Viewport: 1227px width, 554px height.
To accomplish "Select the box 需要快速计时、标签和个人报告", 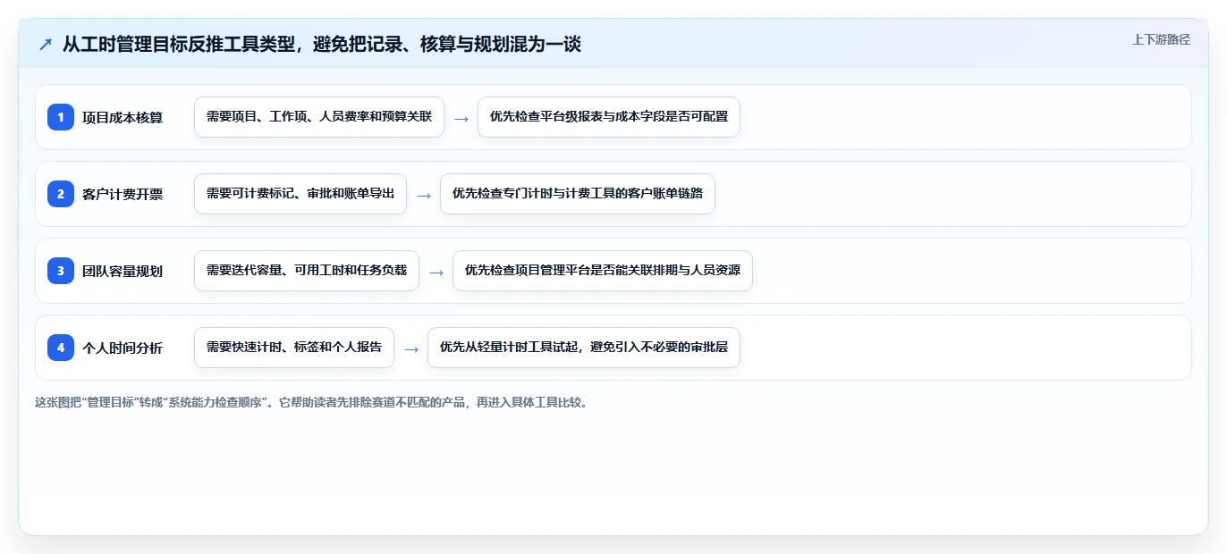I will point(294,348).
